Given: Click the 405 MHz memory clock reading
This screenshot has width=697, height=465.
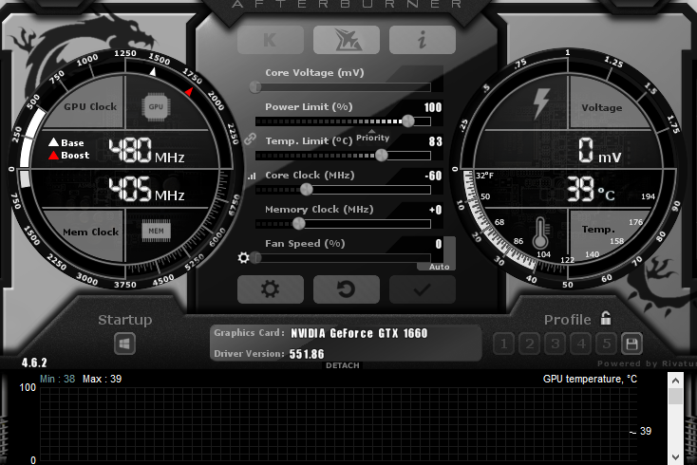Looking at the screenshot, I should 146,189.
